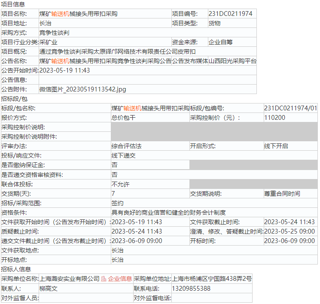Select project overview text about 皮带扣

tap(117, 52)
